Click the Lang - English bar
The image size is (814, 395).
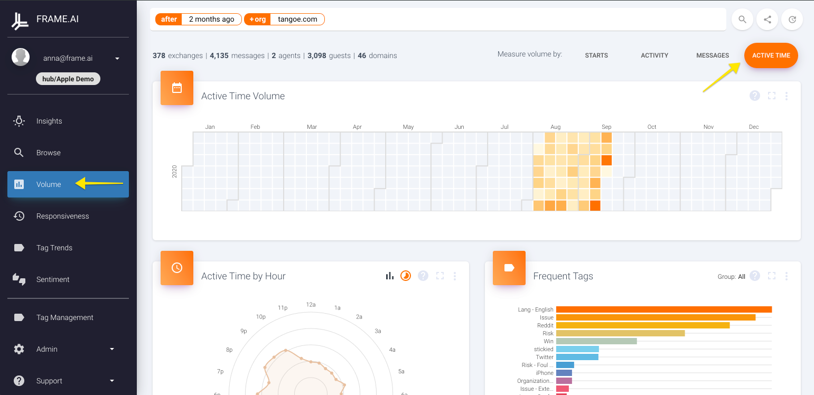664,309
